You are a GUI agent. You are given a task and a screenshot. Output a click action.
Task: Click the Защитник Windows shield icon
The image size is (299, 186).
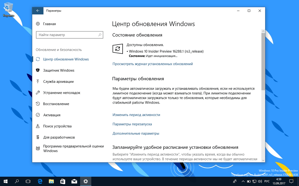coord(37,70)
